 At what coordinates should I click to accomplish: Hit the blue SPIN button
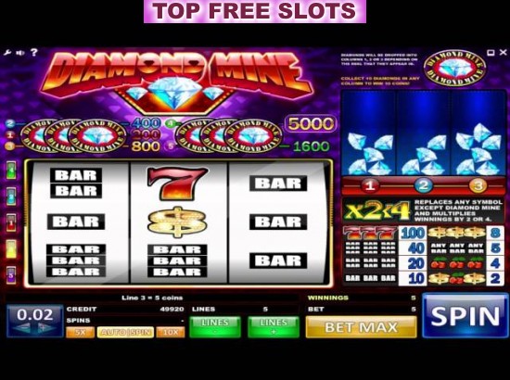click(465, 316)
